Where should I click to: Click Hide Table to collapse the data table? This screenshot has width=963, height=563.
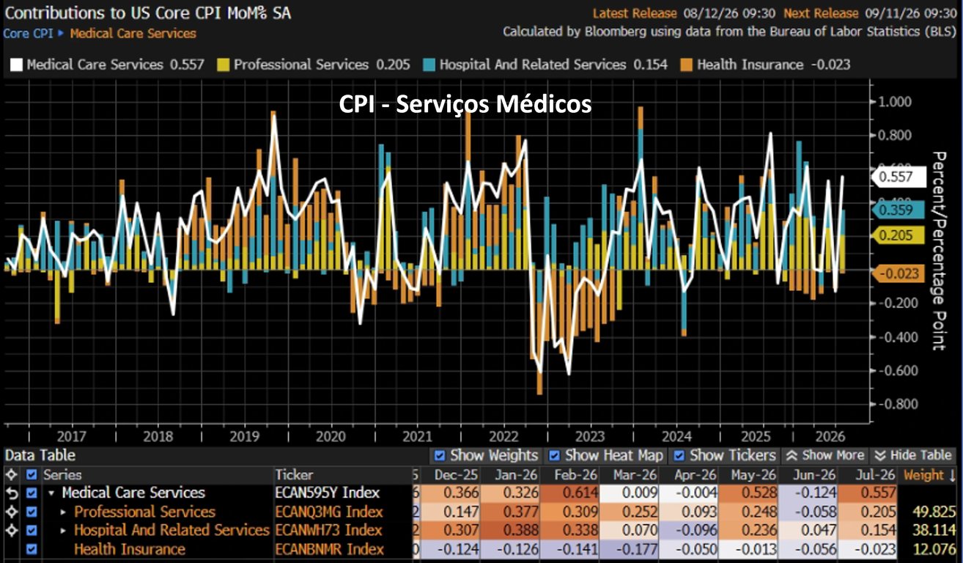[x=914, y=456]
